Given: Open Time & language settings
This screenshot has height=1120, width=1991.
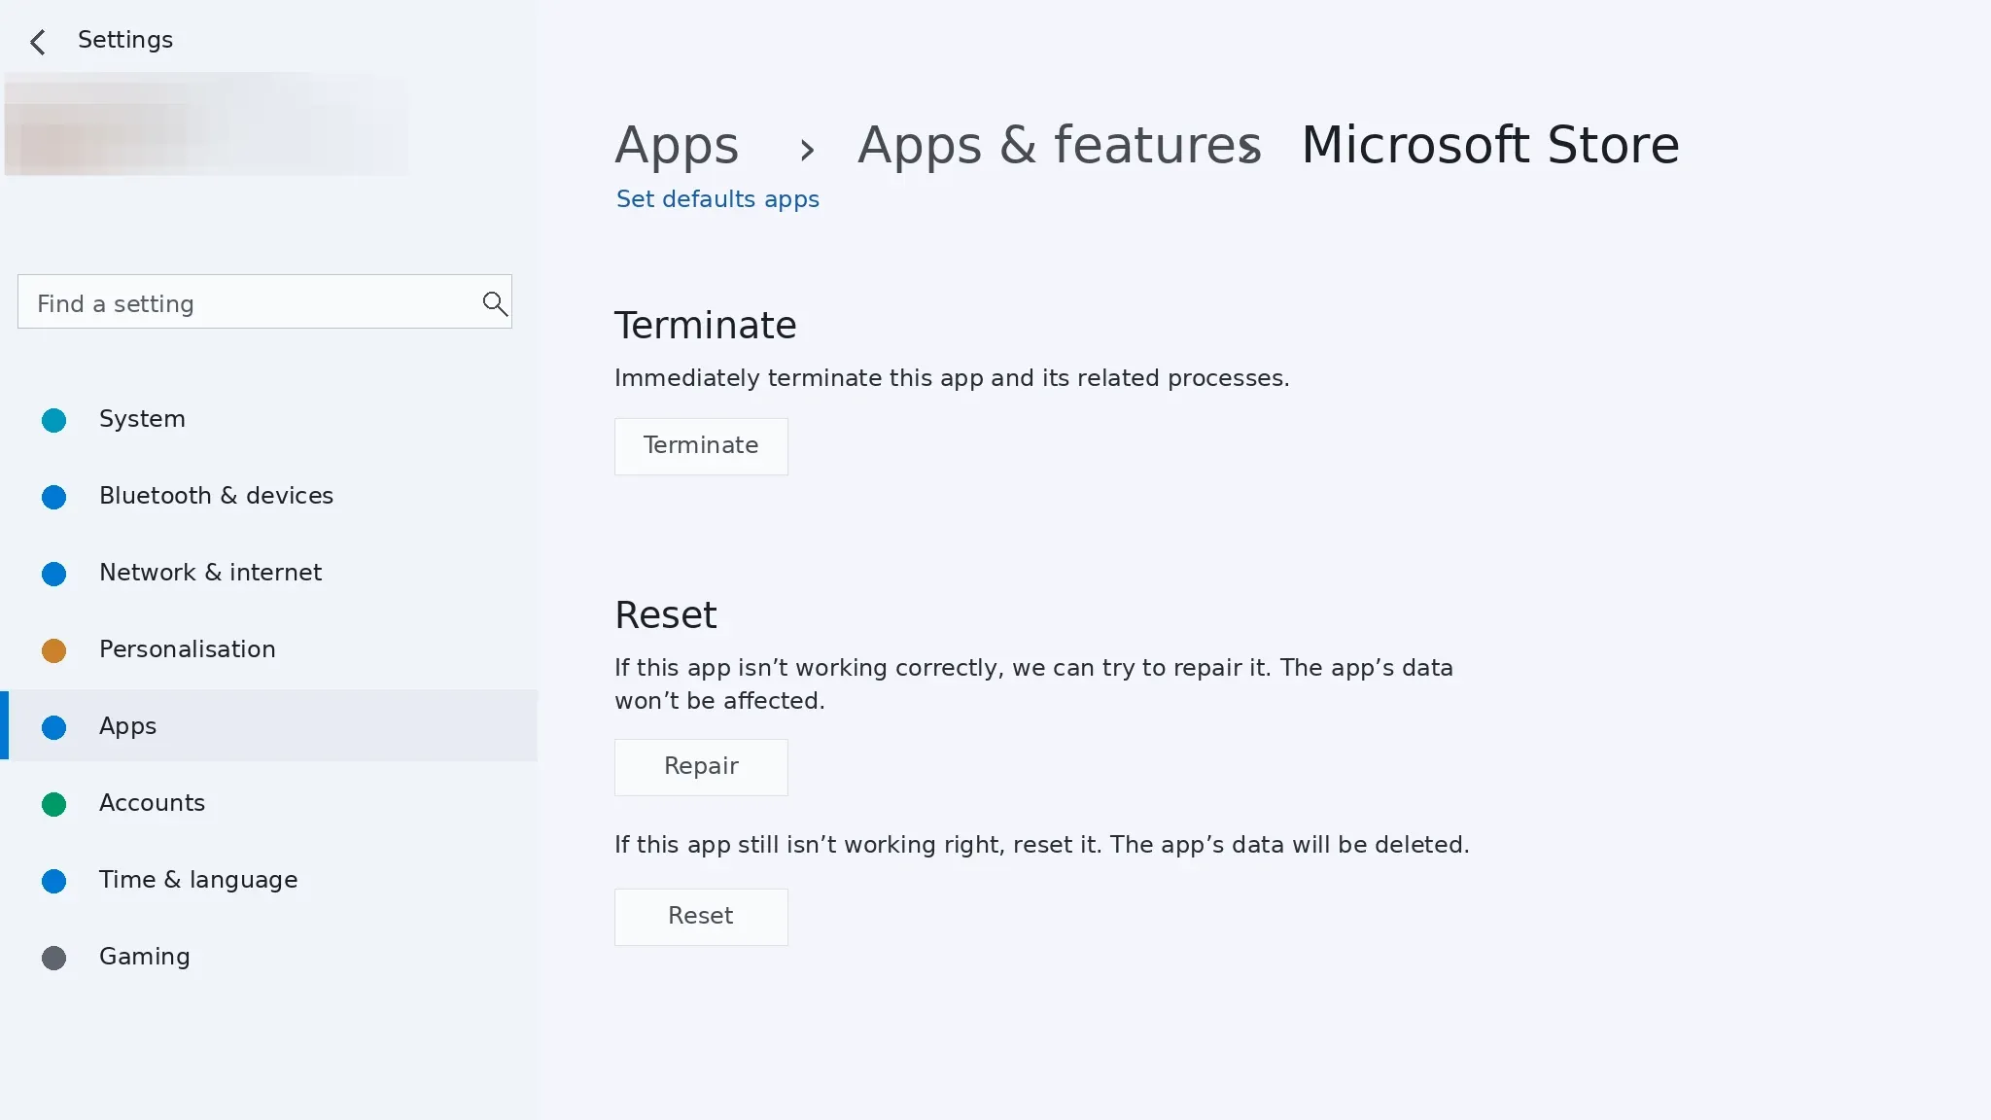Looking at the screenshot, I should (269, 880).
